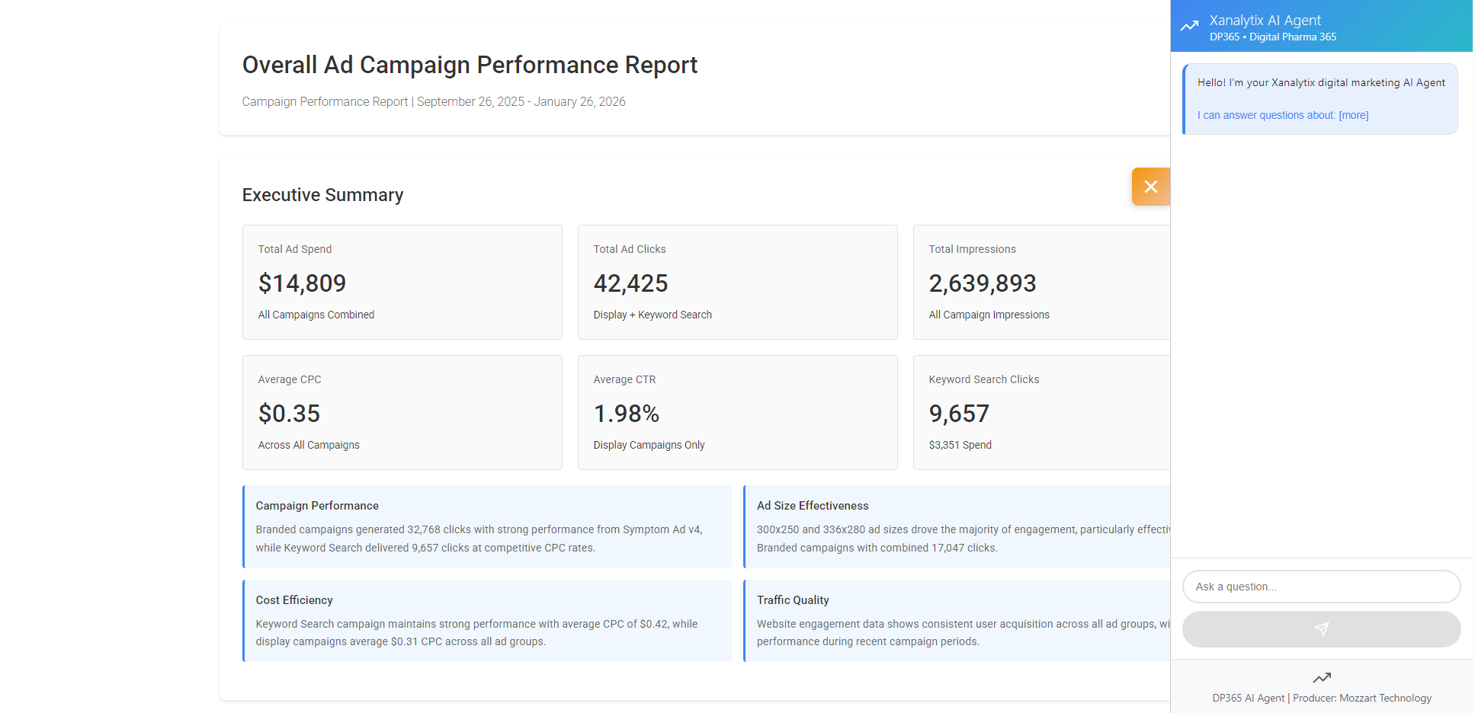Click the Xanalytix trend-line logo icon
Viewport: 1475px width, 713px height.
[1189, 26]
